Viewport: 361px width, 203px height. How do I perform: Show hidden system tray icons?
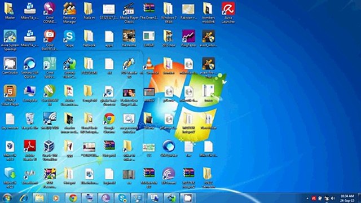(307, 198)
